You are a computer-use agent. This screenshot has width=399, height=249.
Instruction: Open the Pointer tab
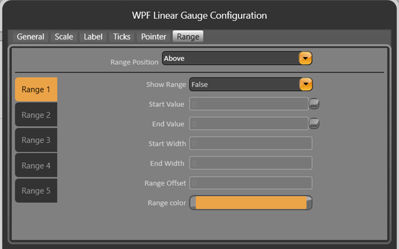coord(153,37)
